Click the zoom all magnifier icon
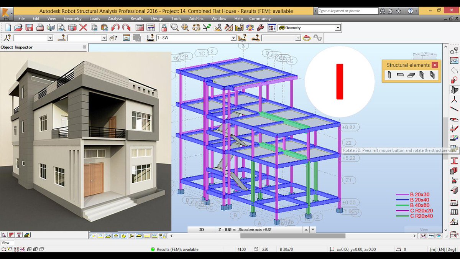Screen dimensions: 460x259 pyautogui.click(x=186, y=28)
